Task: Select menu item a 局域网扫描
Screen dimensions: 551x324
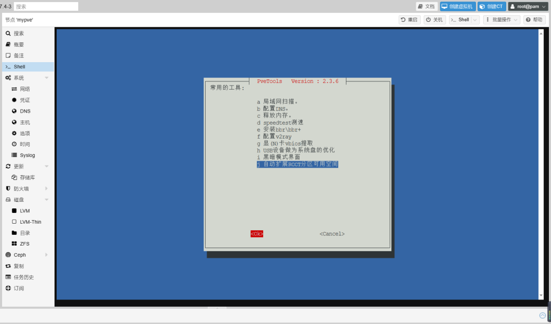Action: coord(278,101)
